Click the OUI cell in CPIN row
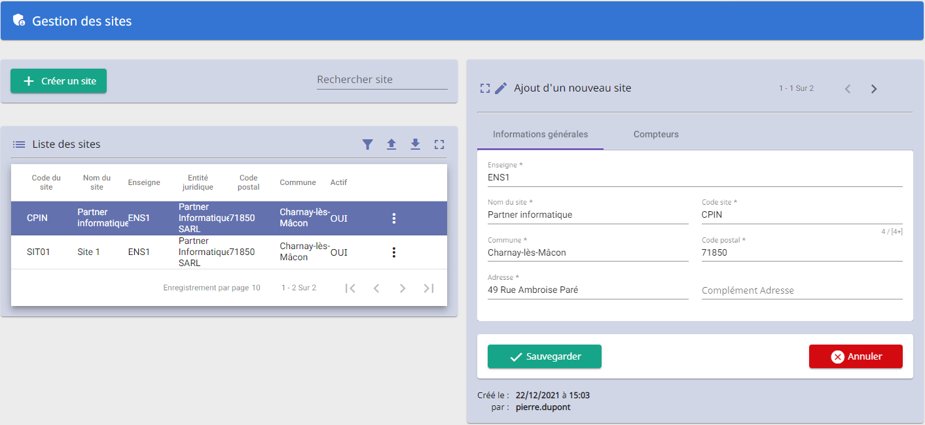The image size is (925, 425). point(339,218)
